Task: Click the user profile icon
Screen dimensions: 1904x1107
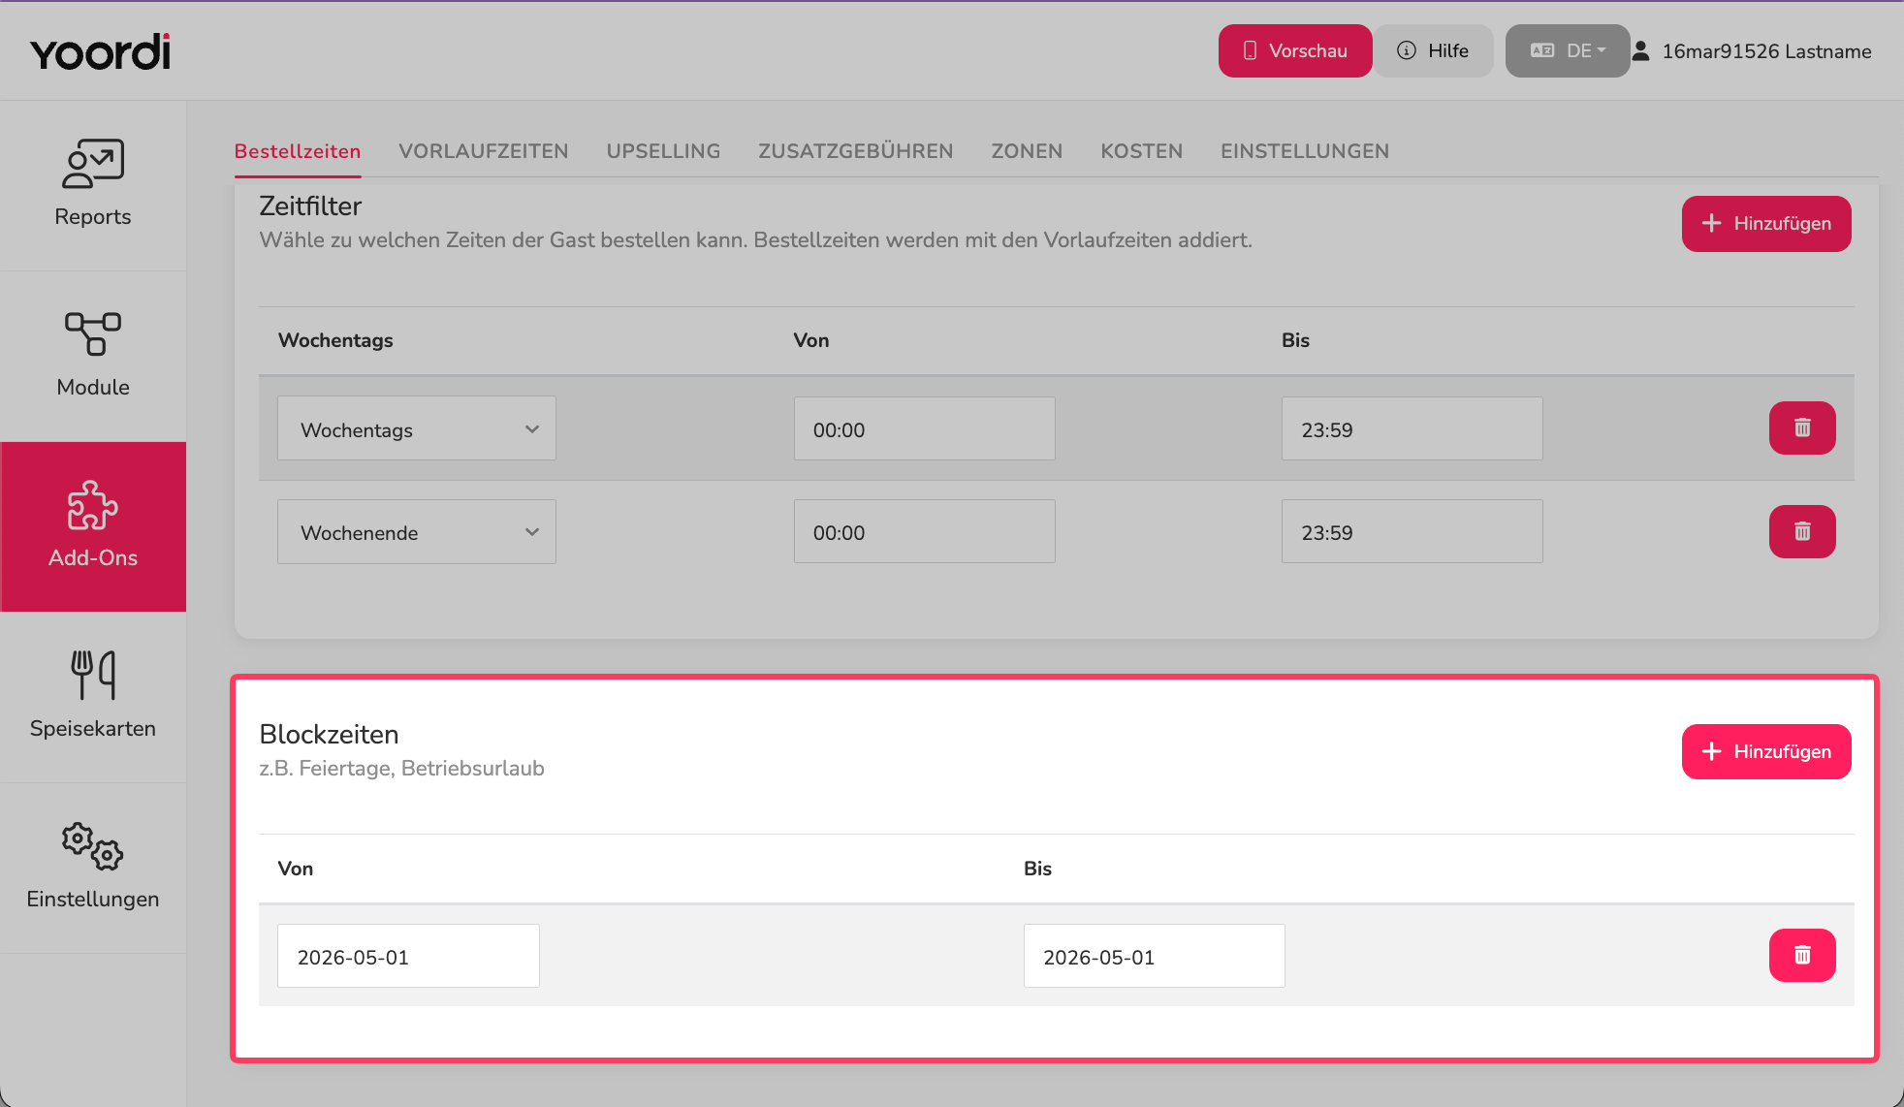Action: point(1640,50)
